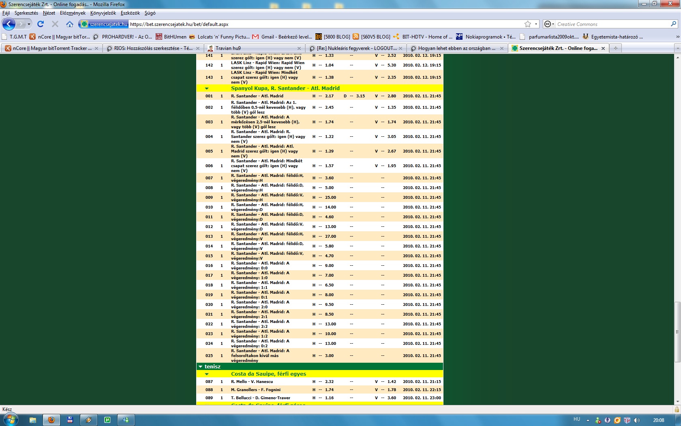Open the BitHUmen bookmark

171,37
